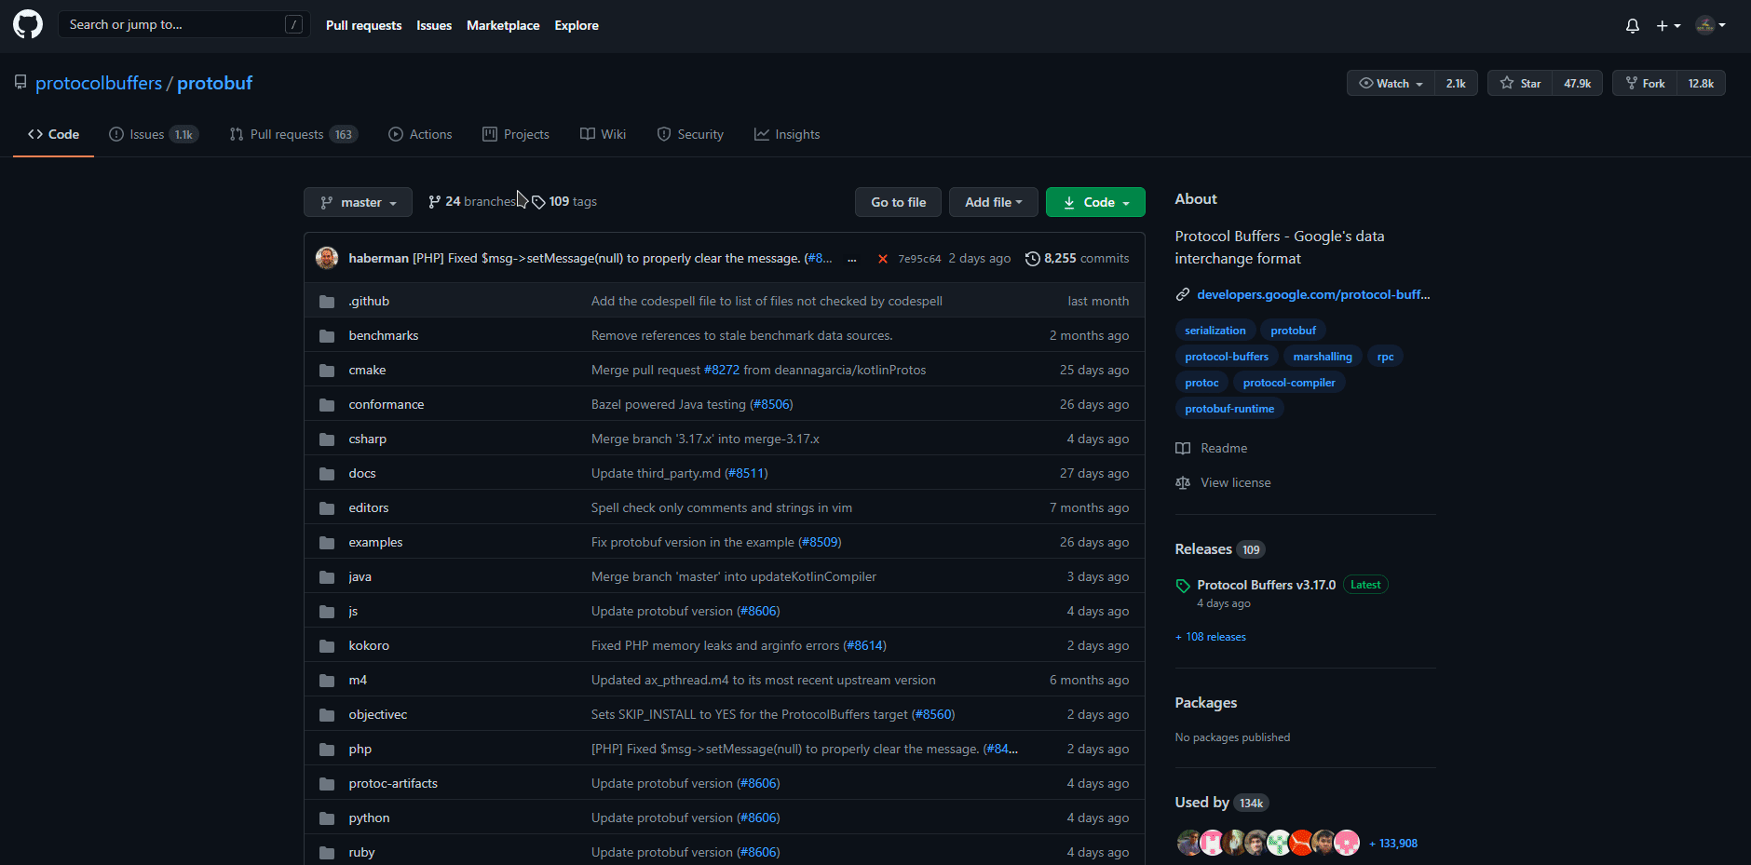Open the Actions tab

(x=420, y=134)
